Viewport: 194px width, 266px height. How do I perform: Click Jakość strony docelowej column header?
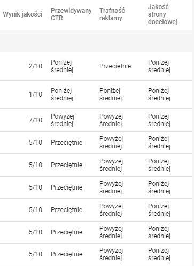(x=162, y=14)
